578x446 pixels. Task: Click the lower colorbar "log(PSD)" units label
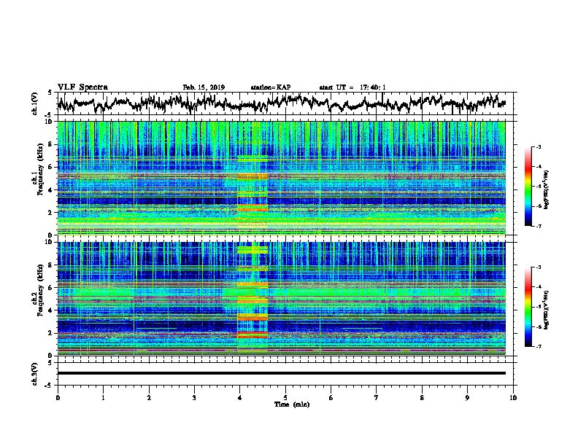point(546,310)
